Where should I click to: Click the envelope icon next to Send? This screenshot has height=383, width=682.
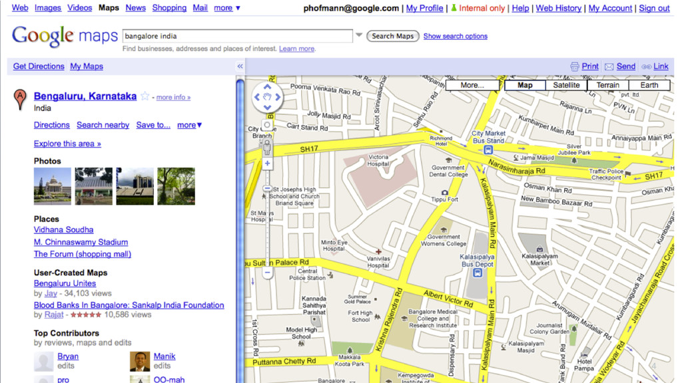click(609, 66)
